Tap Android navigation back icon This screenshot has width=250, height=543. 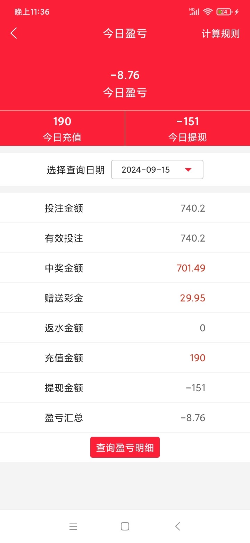(x=177, y=526)
